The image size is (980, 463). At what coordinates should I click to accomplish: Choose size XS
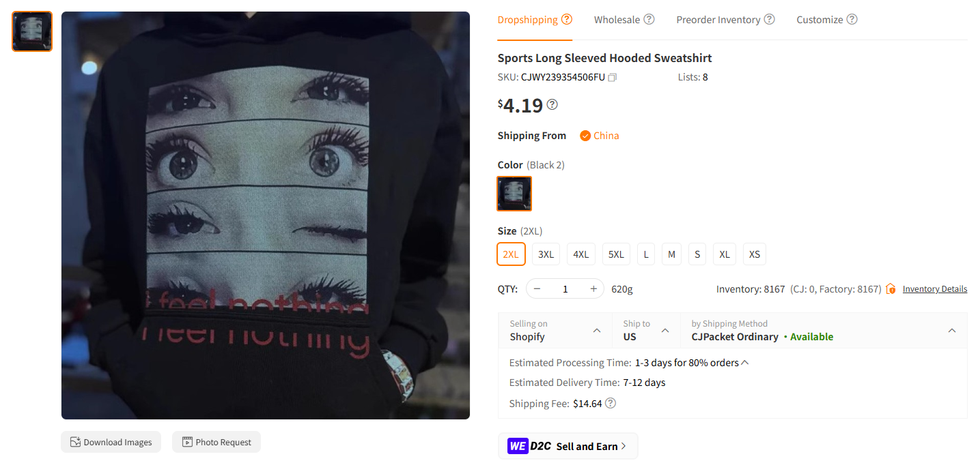tap(754, 254)
